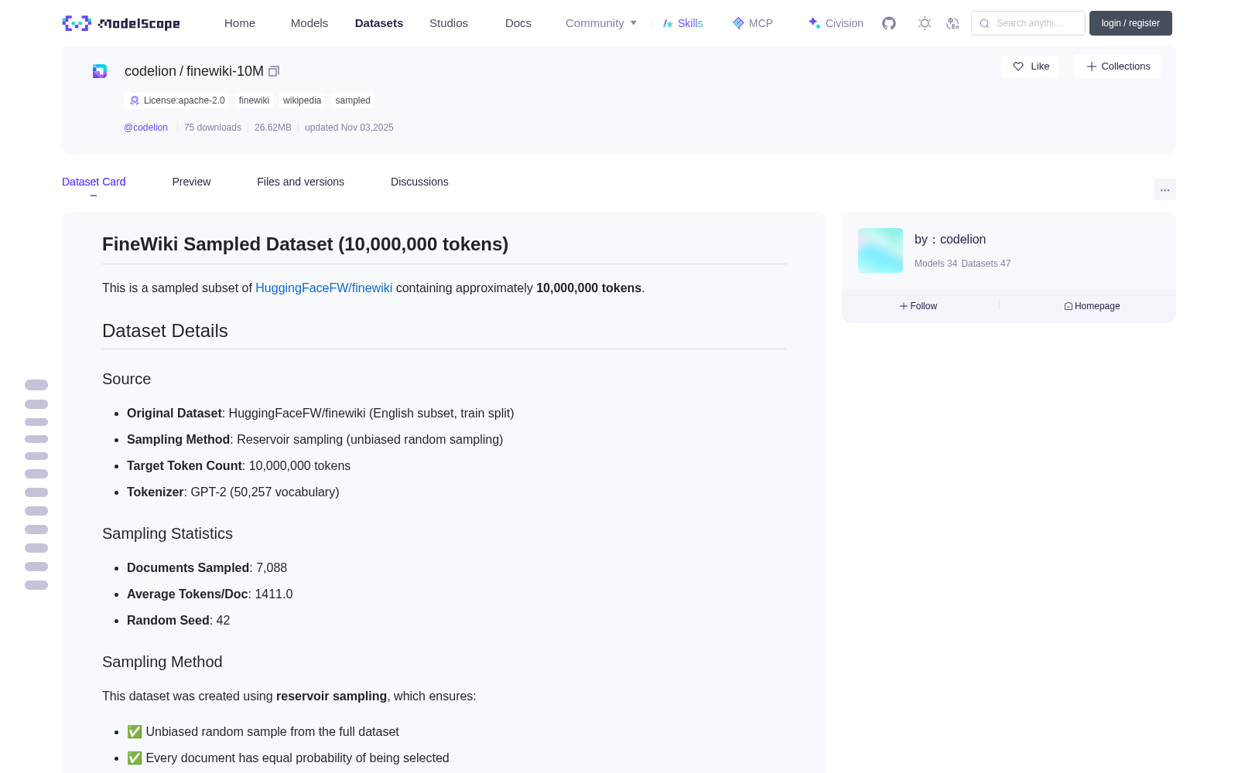Click the login / register button
Image resolution: width=1238 pixels, height=773 pixels.
(1130, 23)
